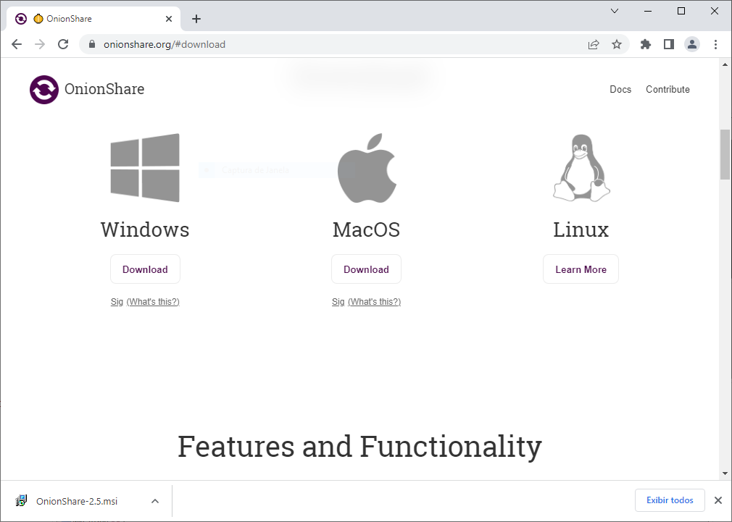Minimize the Chrome window
Screen dimensions: 732x522
coord(647,11)
